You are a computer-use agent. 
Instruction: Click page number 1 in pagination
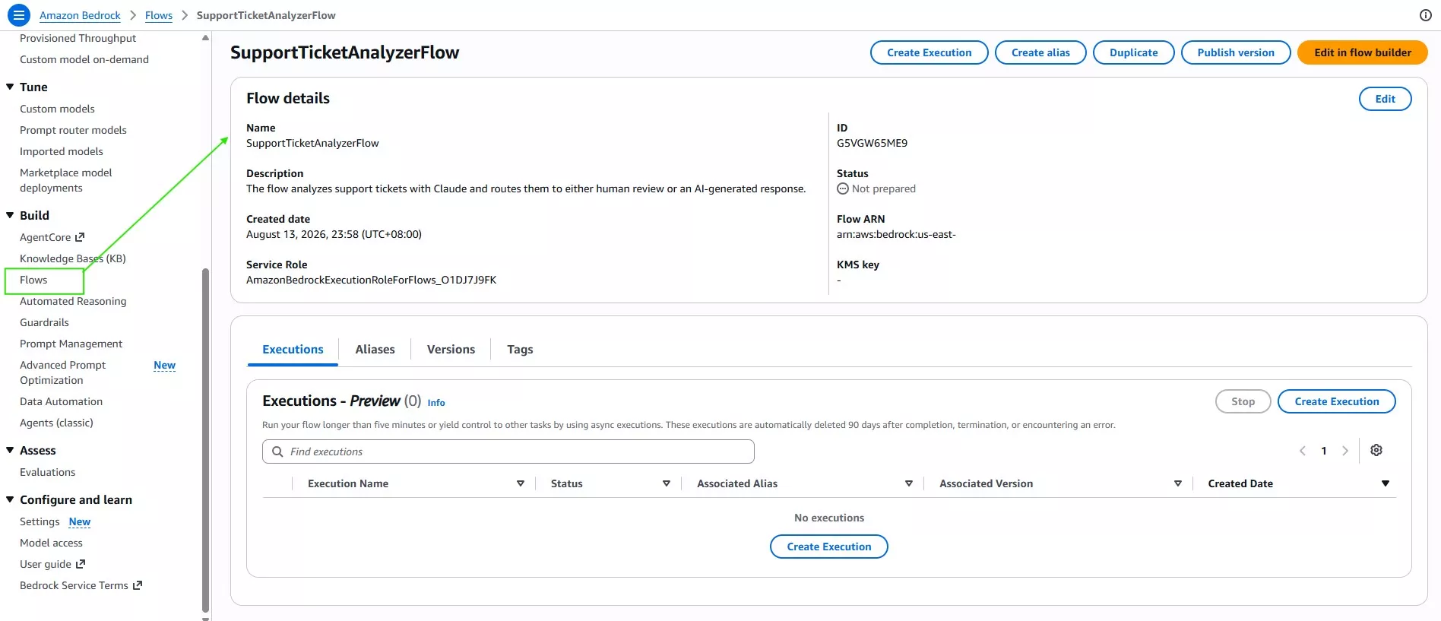1324,451
